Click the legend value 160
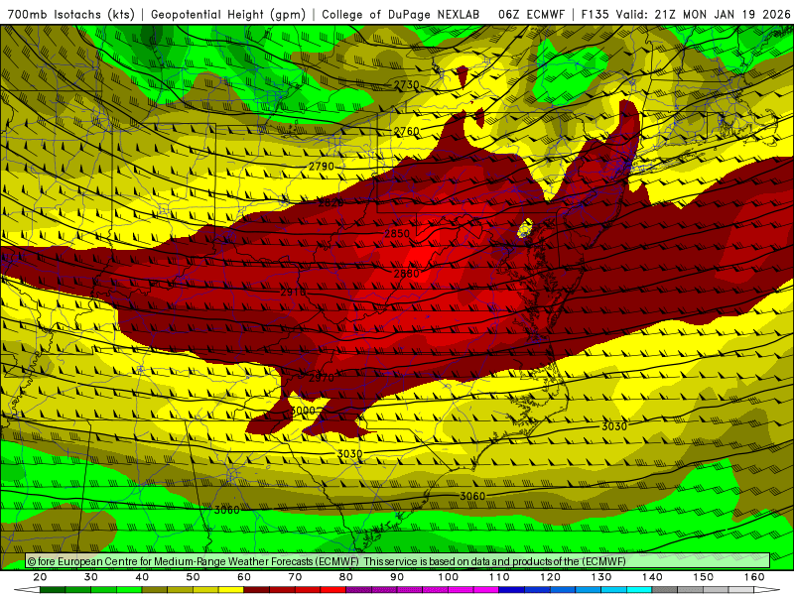This screenshot has width=794, height=595. [x=754, y=577]
